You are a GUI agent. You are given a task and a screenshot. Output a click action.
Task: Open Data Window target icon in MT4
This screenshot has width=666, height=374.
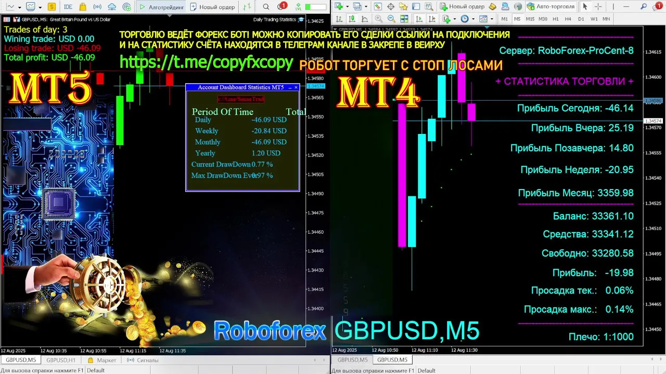391,6
